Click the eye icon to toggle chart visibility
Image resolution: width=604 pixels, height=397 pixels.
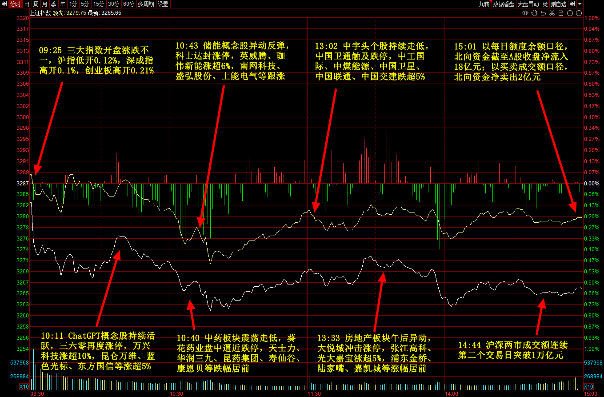click(x=525, y=13)
